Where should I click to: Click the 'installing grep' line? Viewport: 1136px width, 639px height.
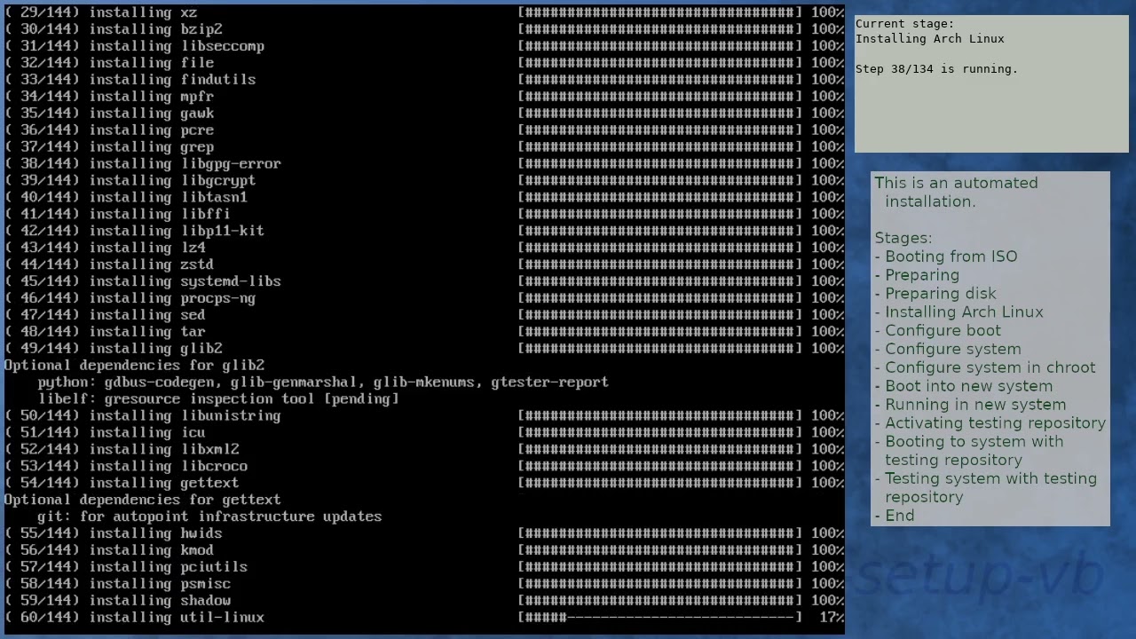tap(424, 147)
